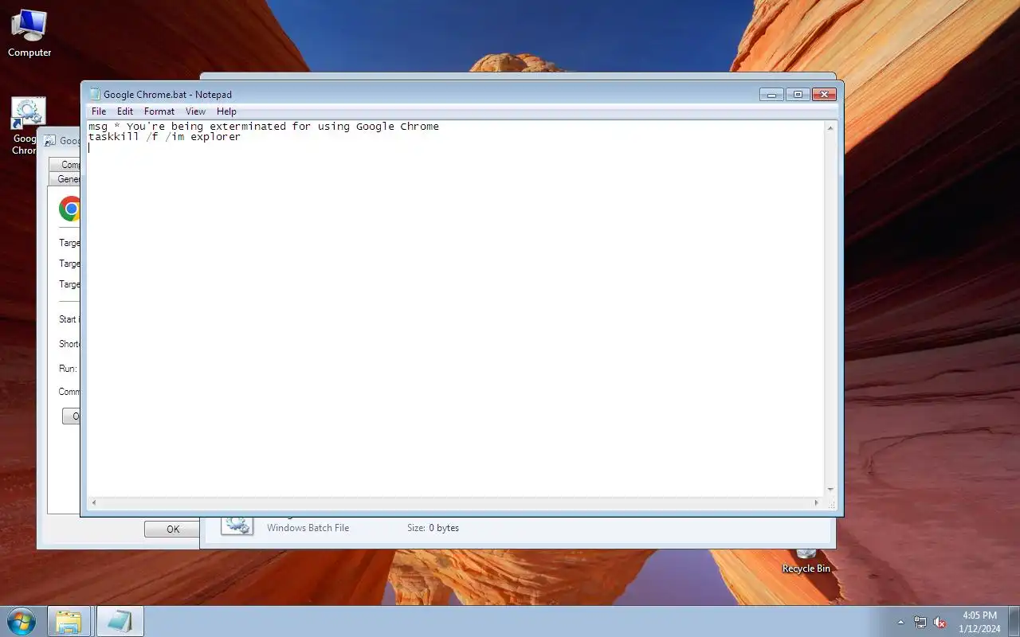Open the View menu in Notepad
Viewport: 1020px width, 637px height.
point(195,111)
